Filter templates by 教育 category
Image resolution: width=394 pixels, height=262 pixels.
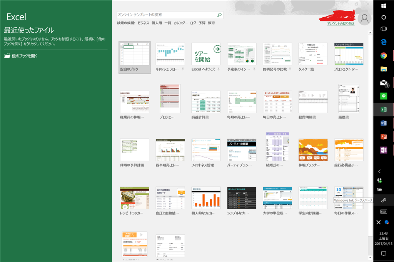pos(211,23)
